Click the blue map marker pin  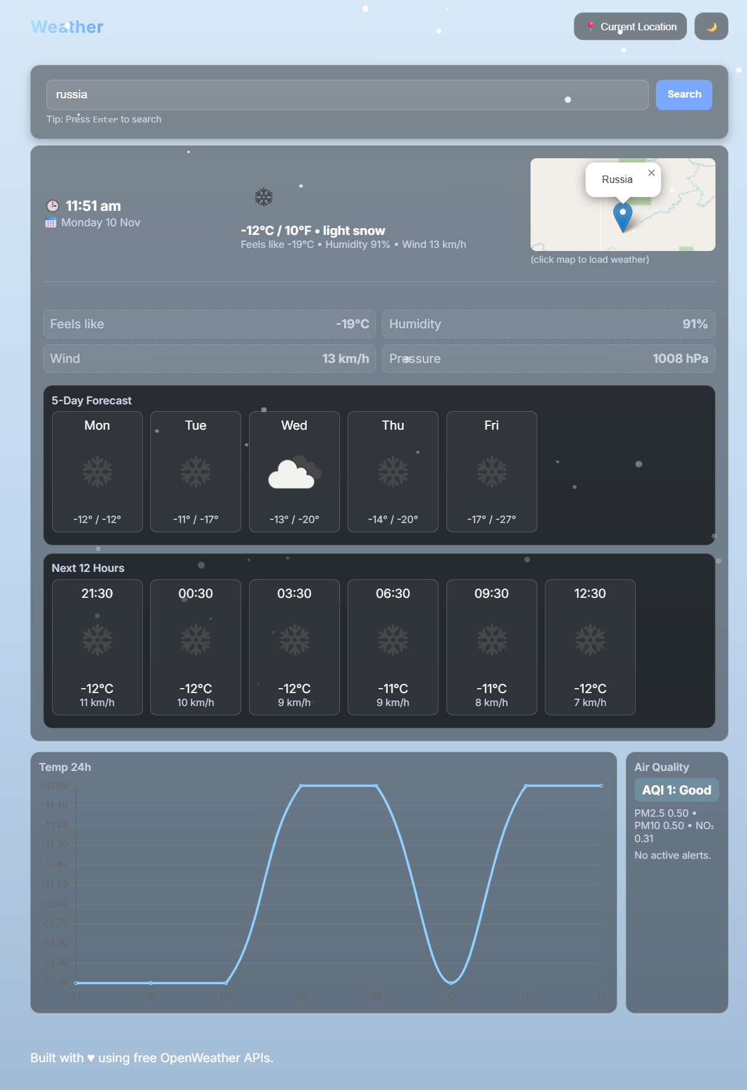coord(623,217)
